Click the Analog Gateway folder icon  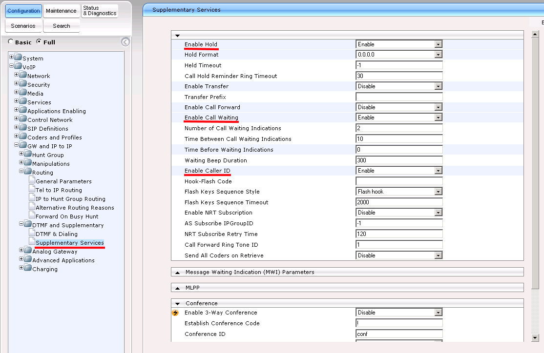click(x=28, y=251)
